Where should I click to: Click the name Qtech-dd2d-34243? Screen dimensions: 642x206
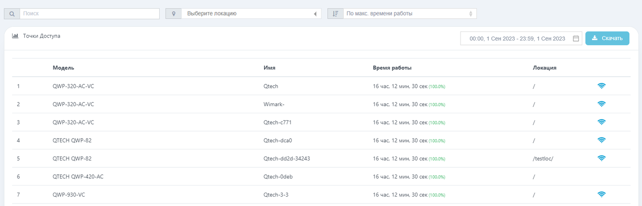click(287, 158)
